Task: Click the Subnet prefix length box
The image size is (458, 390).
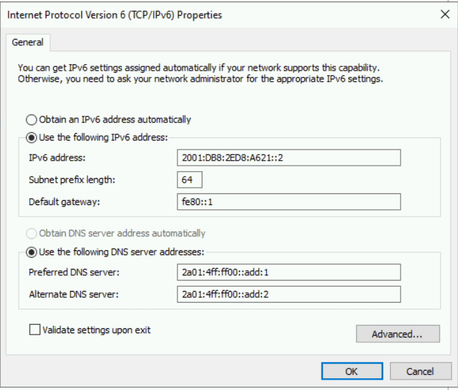Action: click(189, 180)
